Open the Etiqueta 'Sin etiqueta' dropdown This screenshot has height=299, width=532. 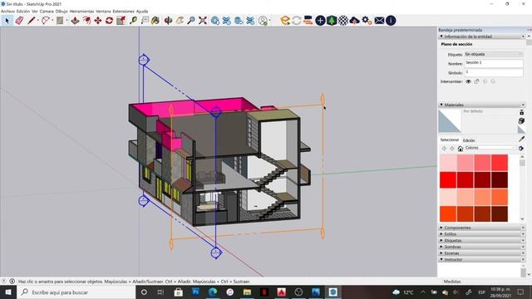493,54
